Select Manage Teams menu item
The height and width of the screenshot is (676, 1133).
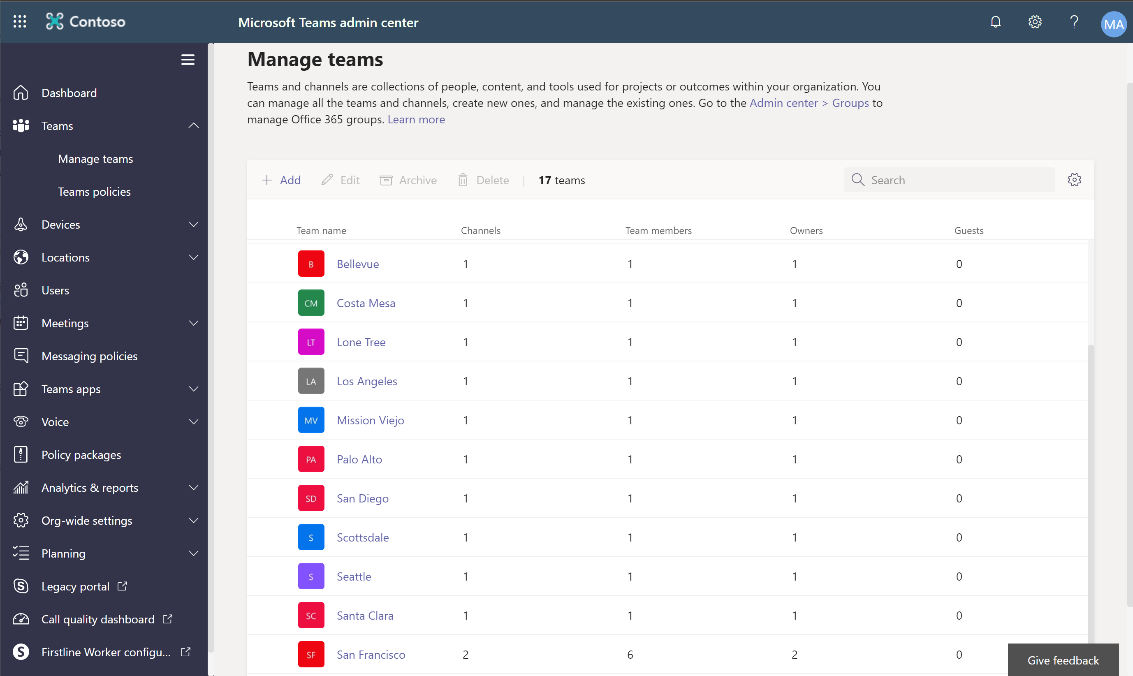[x=96, y=159]
